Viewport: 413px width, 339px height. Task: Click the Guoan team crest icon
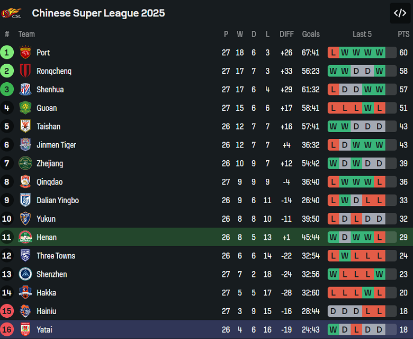[x=25, y=108]
